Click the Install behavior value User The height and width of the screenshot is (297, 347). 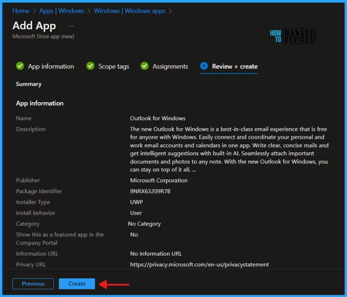(x=136, y=213)
